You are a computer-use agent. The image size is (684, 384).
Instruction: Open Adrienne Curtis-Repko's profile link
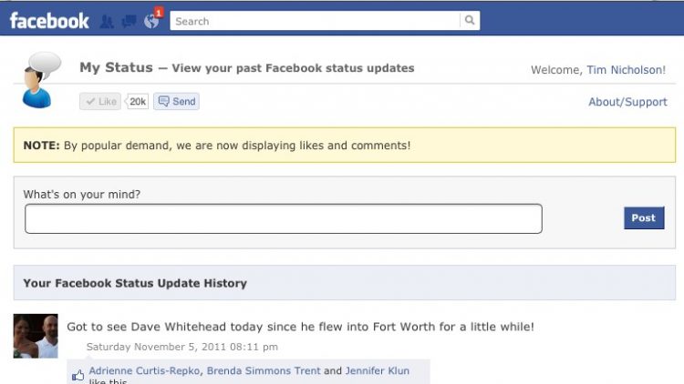pyautogui.click(x=144, y=370)
